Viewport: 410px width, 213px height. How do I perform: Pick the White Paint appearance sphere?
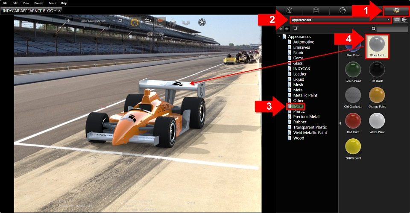377,120
